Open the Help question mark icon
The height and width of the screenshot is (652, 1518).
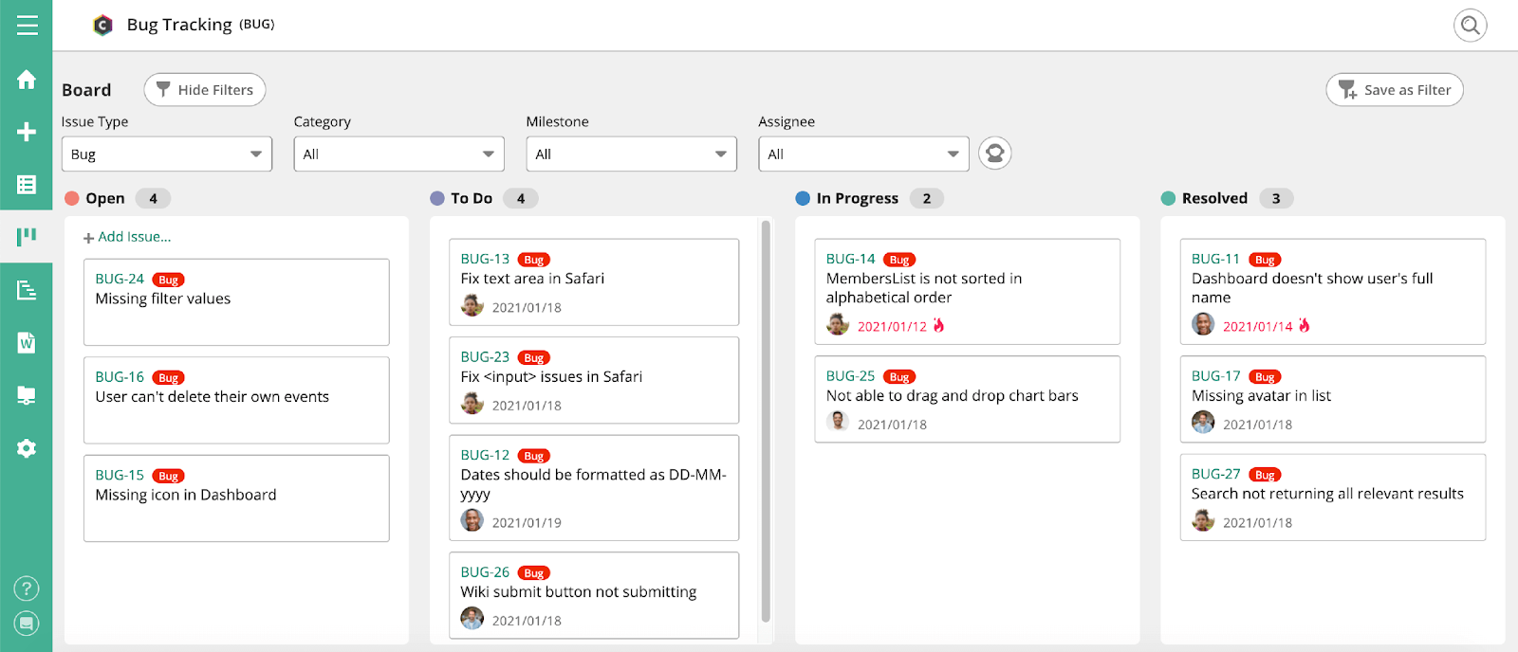tap(27, 589)
